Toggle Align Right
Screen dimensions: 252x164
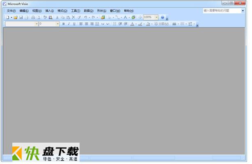coord(92,24)
